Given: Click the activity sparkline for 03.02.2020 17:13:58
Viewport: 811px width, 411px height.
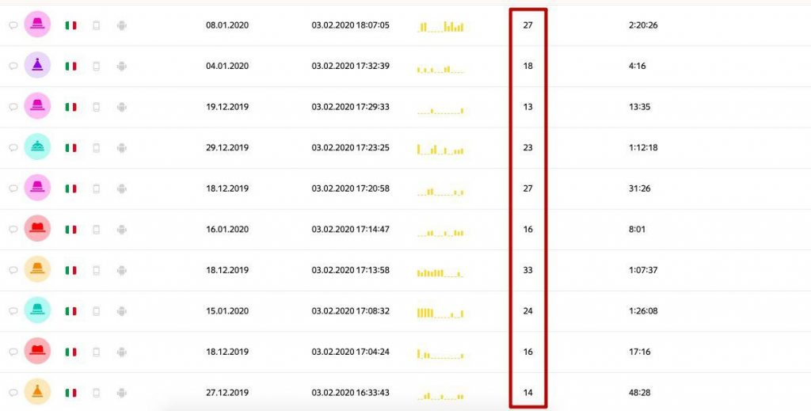Looking at the screenshot, I should click(440, 272).
